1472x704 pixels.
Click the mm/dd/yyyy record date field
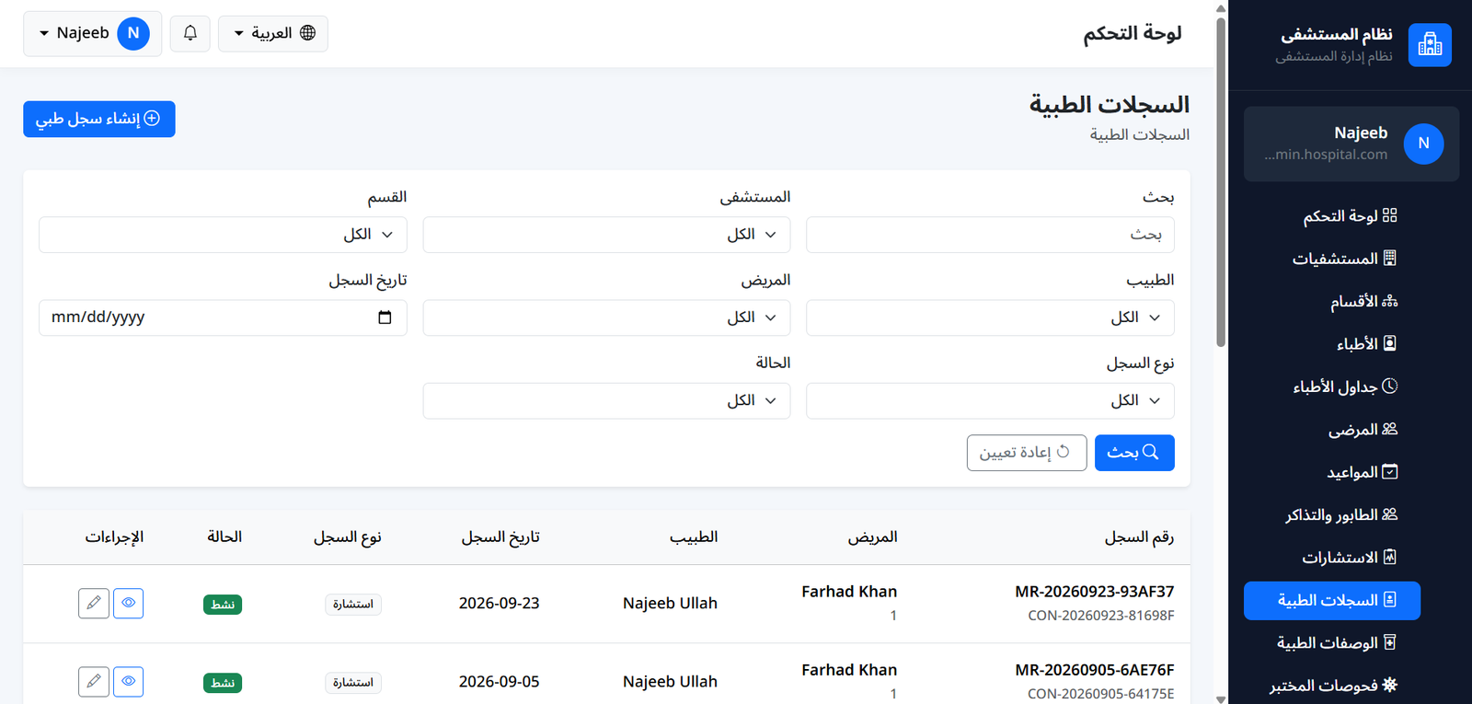tap(223, 317)
